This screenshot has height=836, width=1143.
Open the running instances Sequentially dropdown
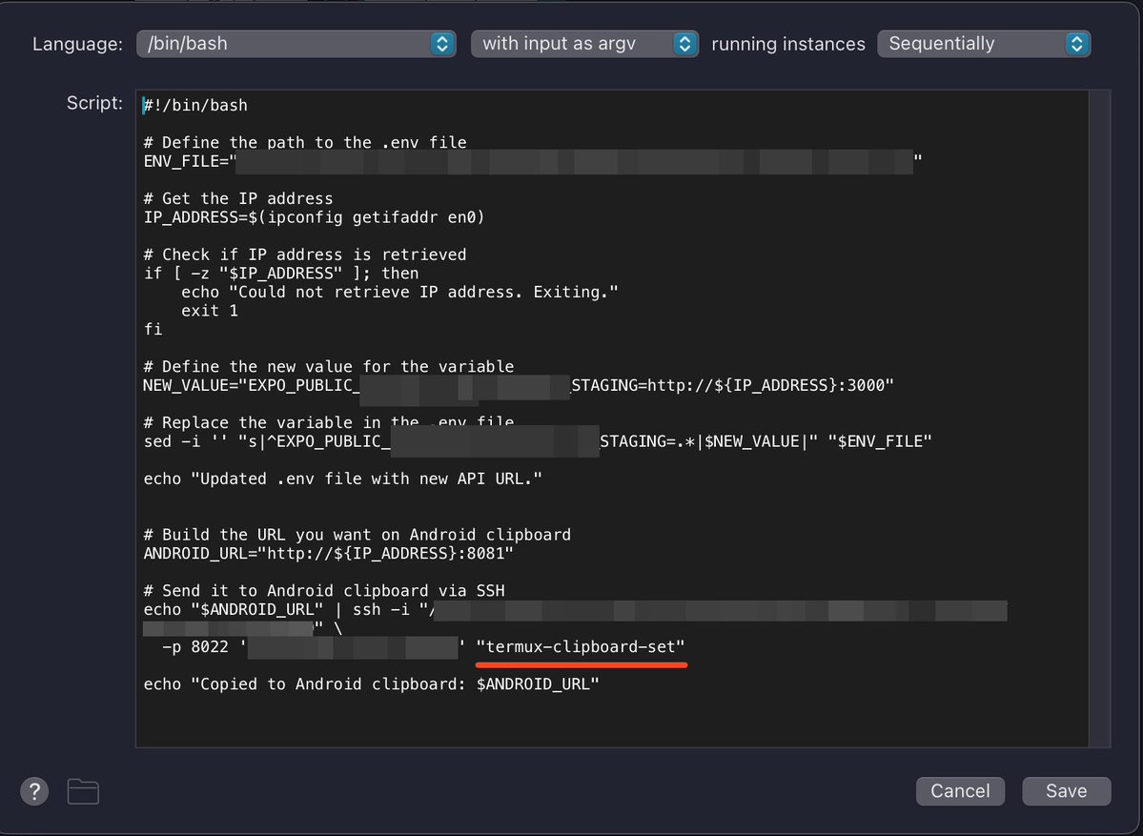[x=984, y=44]
